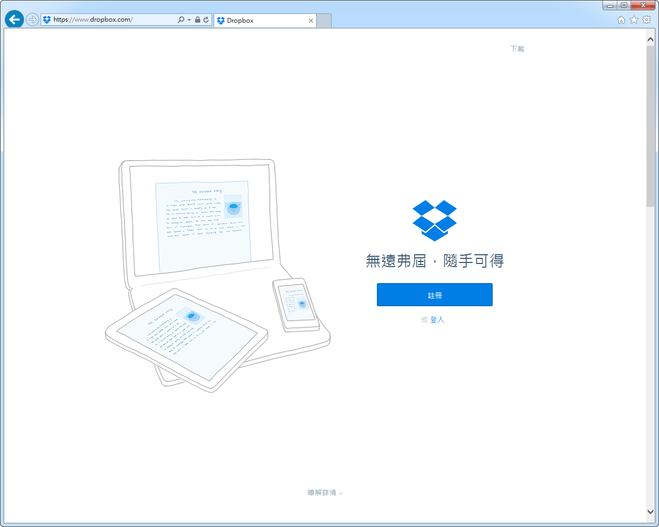Click the vertical scrollbar thumb
The height and width of the screenshot is (527, 659).
pyautogui.click(x=651, y=126)
